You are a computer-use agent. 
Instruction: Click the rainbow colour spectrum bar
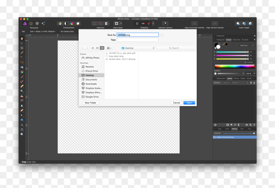234,66
